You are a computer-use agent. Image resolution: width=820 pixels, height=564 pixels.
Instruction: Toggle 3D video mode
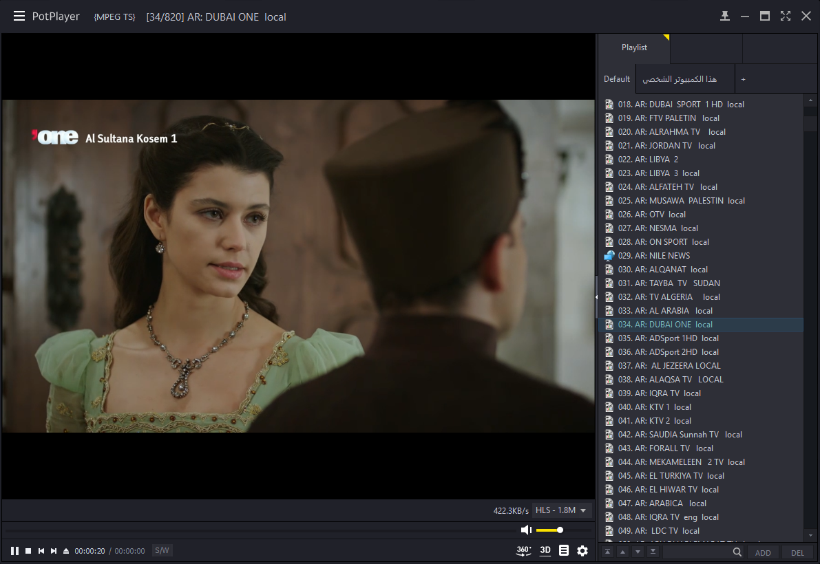[545, 550]
